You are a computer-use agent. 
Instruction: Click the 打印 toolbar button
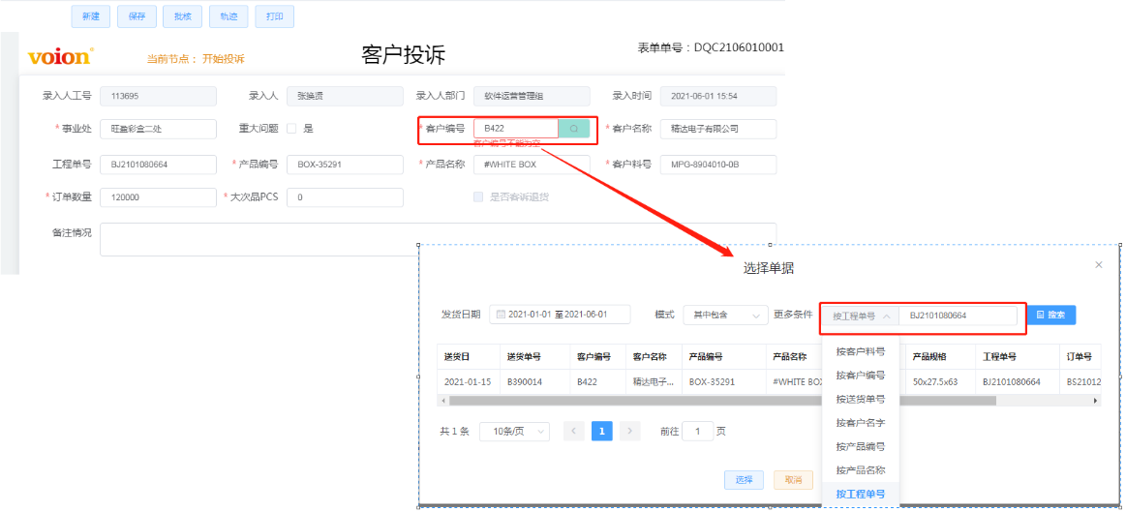click(x=274, y=16)
